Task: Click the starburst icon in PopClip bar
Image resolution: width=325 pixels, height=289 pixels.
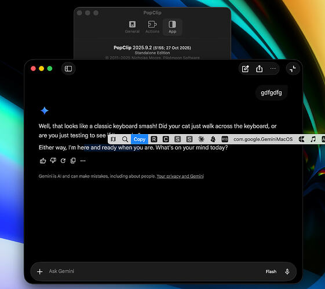Action: pyautogui.click(x=201, y=139)
